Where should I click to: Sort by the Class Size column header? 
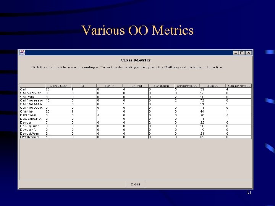click(58, 86)
